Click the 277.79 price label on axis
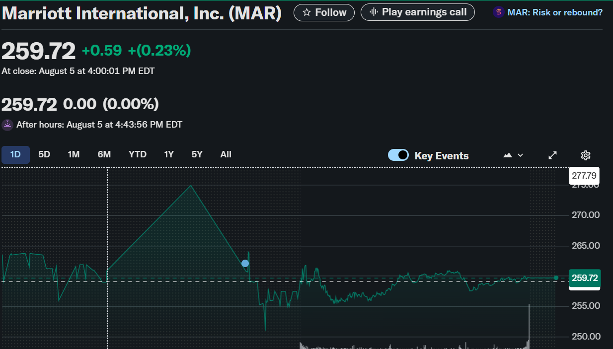The image size is (613, 349). [584, 176]
